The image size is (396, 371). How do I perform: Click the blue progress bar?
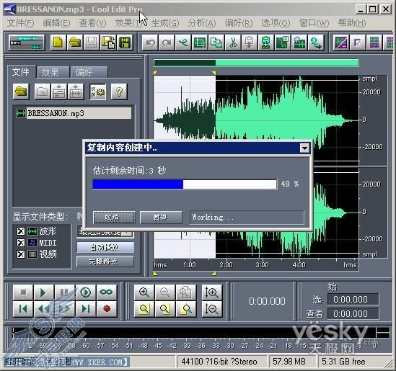(185, 184)
